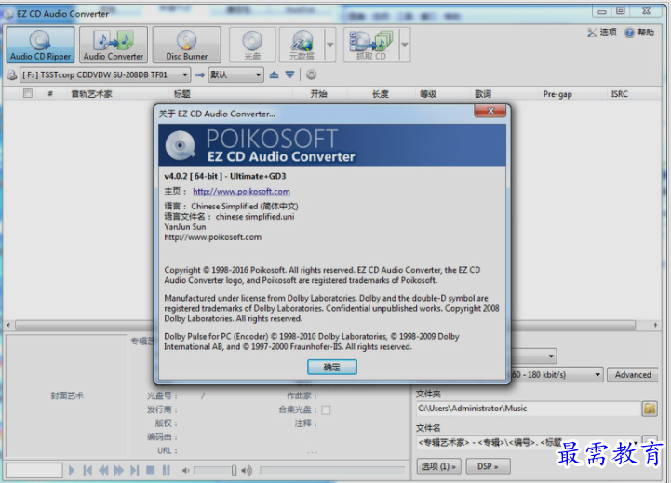Click the Pre-gap column header

click(x=557, y=94)
